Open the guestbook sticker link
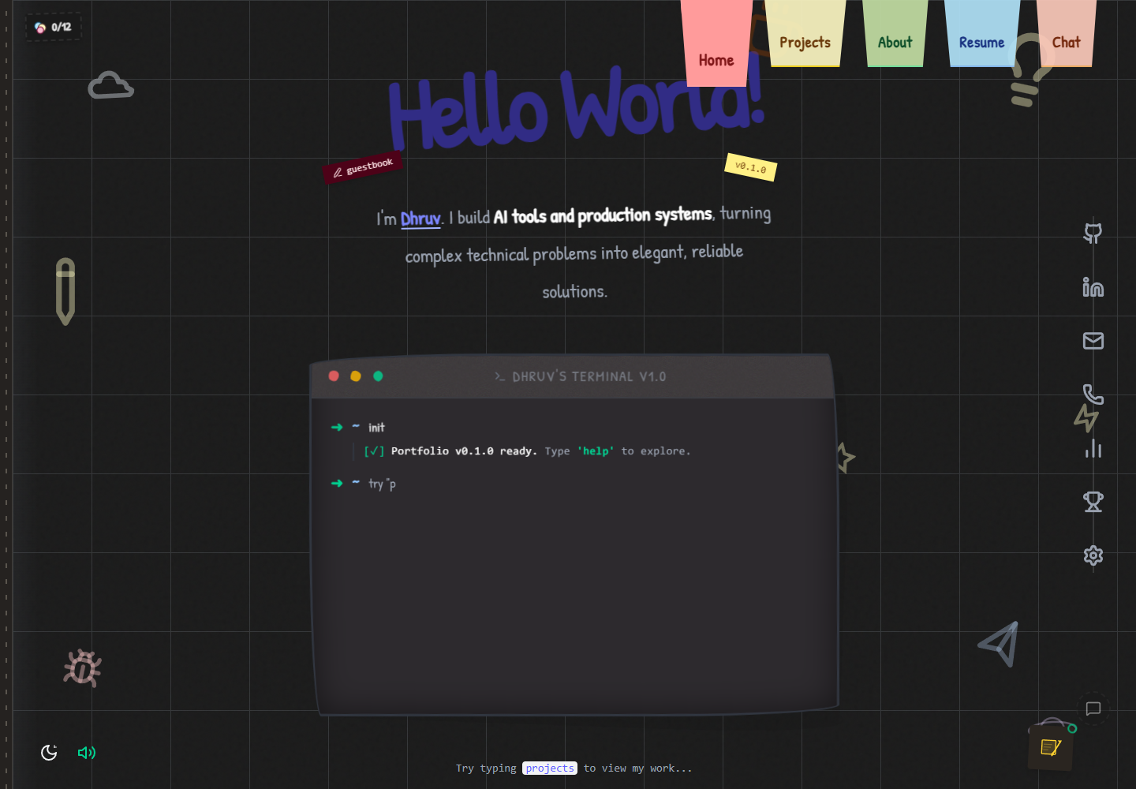This screenshot has width=1136, height=789. (x=363, y=167)
